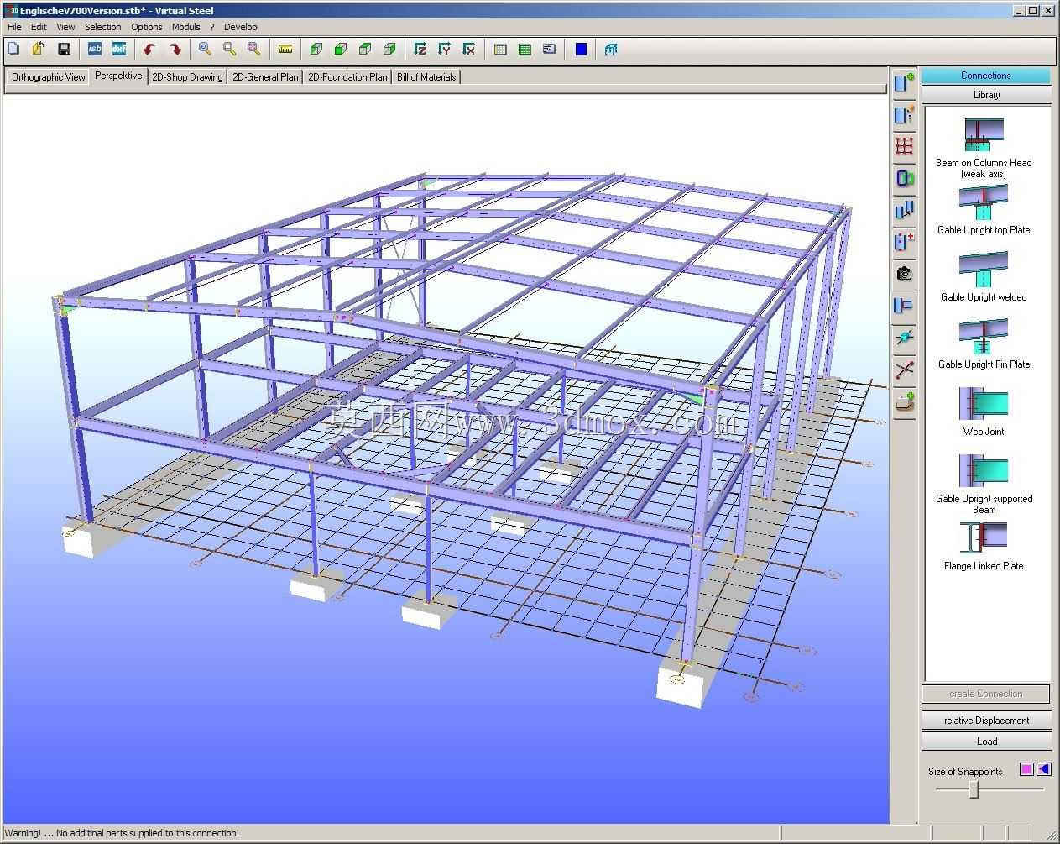The image size is (1060, 844).
Task: Click the edit profile icon with pencil
Action: [904, 114]
